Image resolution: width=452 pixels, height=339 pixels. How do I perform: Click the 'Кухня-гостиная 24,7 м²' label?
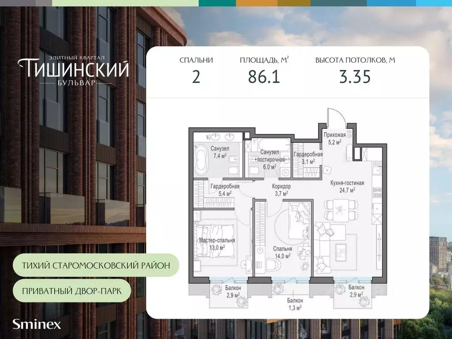click(347, 186)
